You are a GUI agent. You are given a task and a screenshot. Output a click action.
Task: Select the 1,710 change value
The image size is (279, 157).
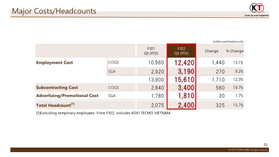(x=218, y=80)
